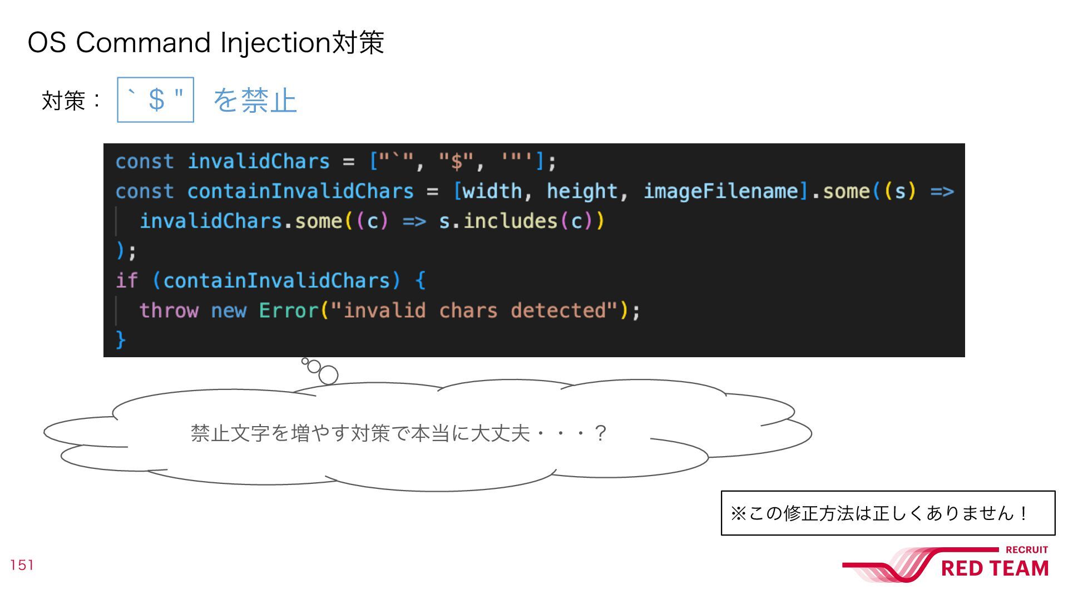Click the invalidChars array declaration line
Screen dimensions: 1068x600
click(335, 162)
